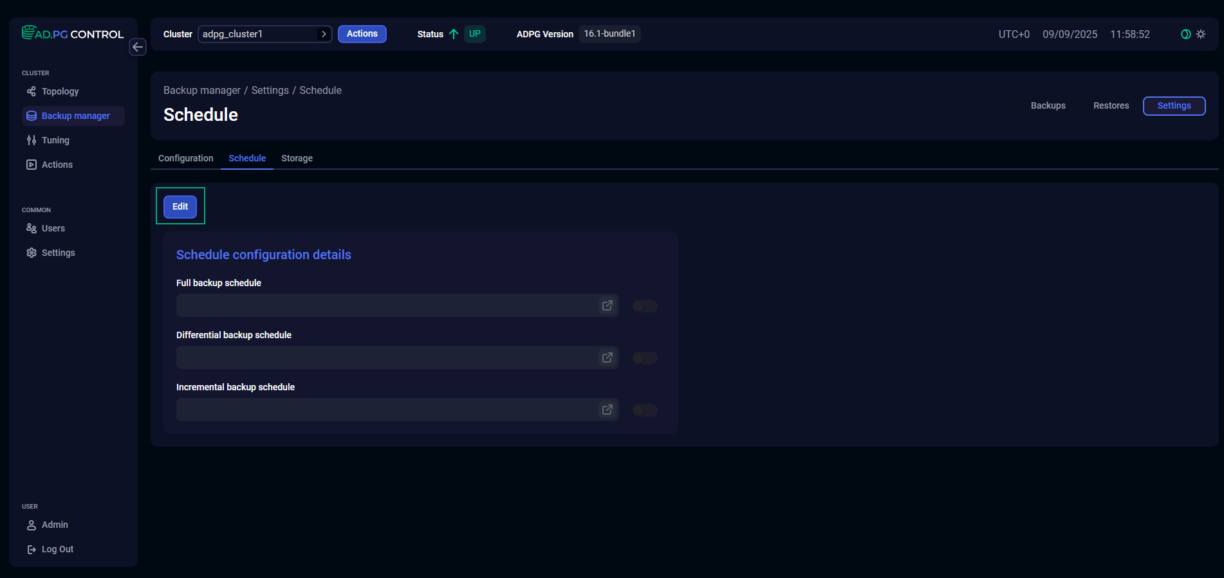Viewport: 1224px width, 578px height.
Task: Click the Full backup schedule input field
Action: point(386,305)
